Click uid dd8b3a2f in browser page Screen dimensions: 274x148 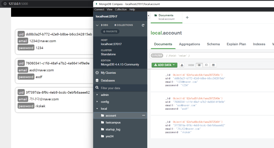pos(59,34)
